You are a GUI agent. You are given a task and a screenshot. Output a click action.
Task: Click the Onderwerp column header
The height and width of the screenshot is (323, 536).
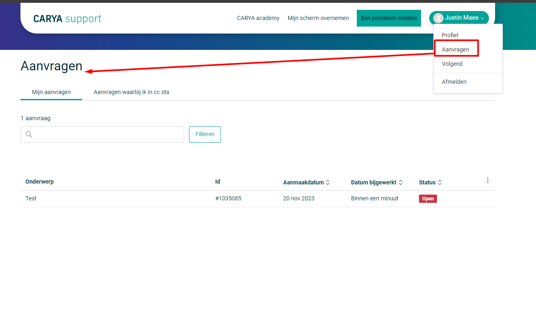coord(40,182)
